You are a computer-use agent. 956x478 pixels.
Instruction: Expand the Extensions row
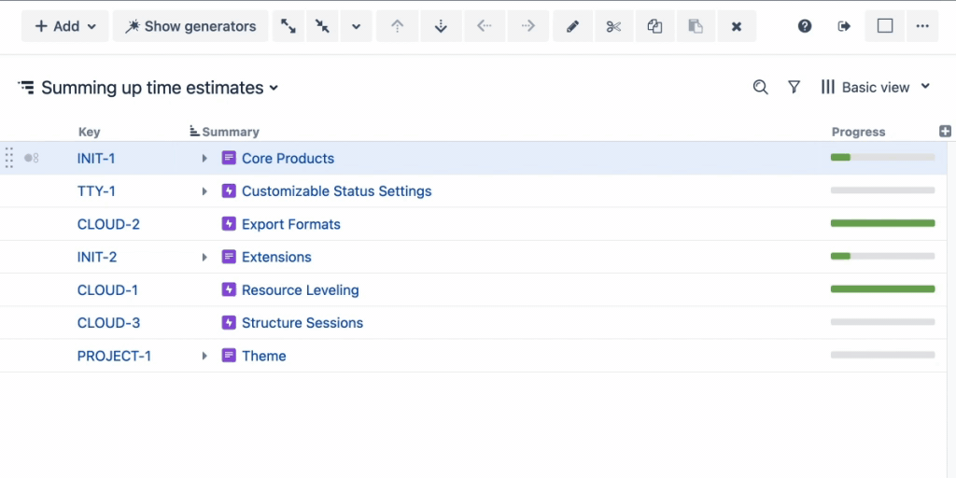click(x=204, y=258)
